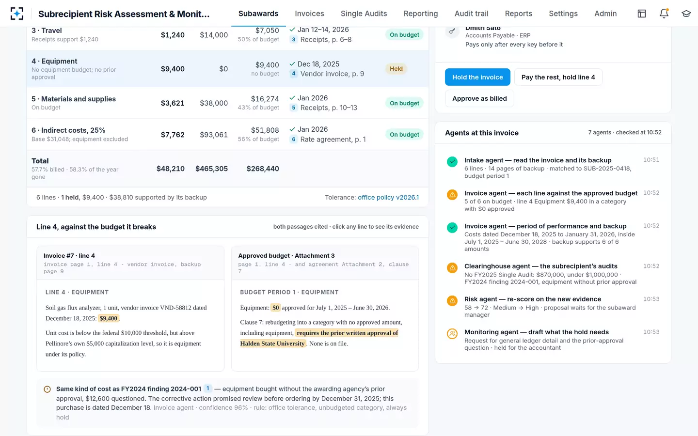Open citation badge 4 for Vendor invoice

293,74
